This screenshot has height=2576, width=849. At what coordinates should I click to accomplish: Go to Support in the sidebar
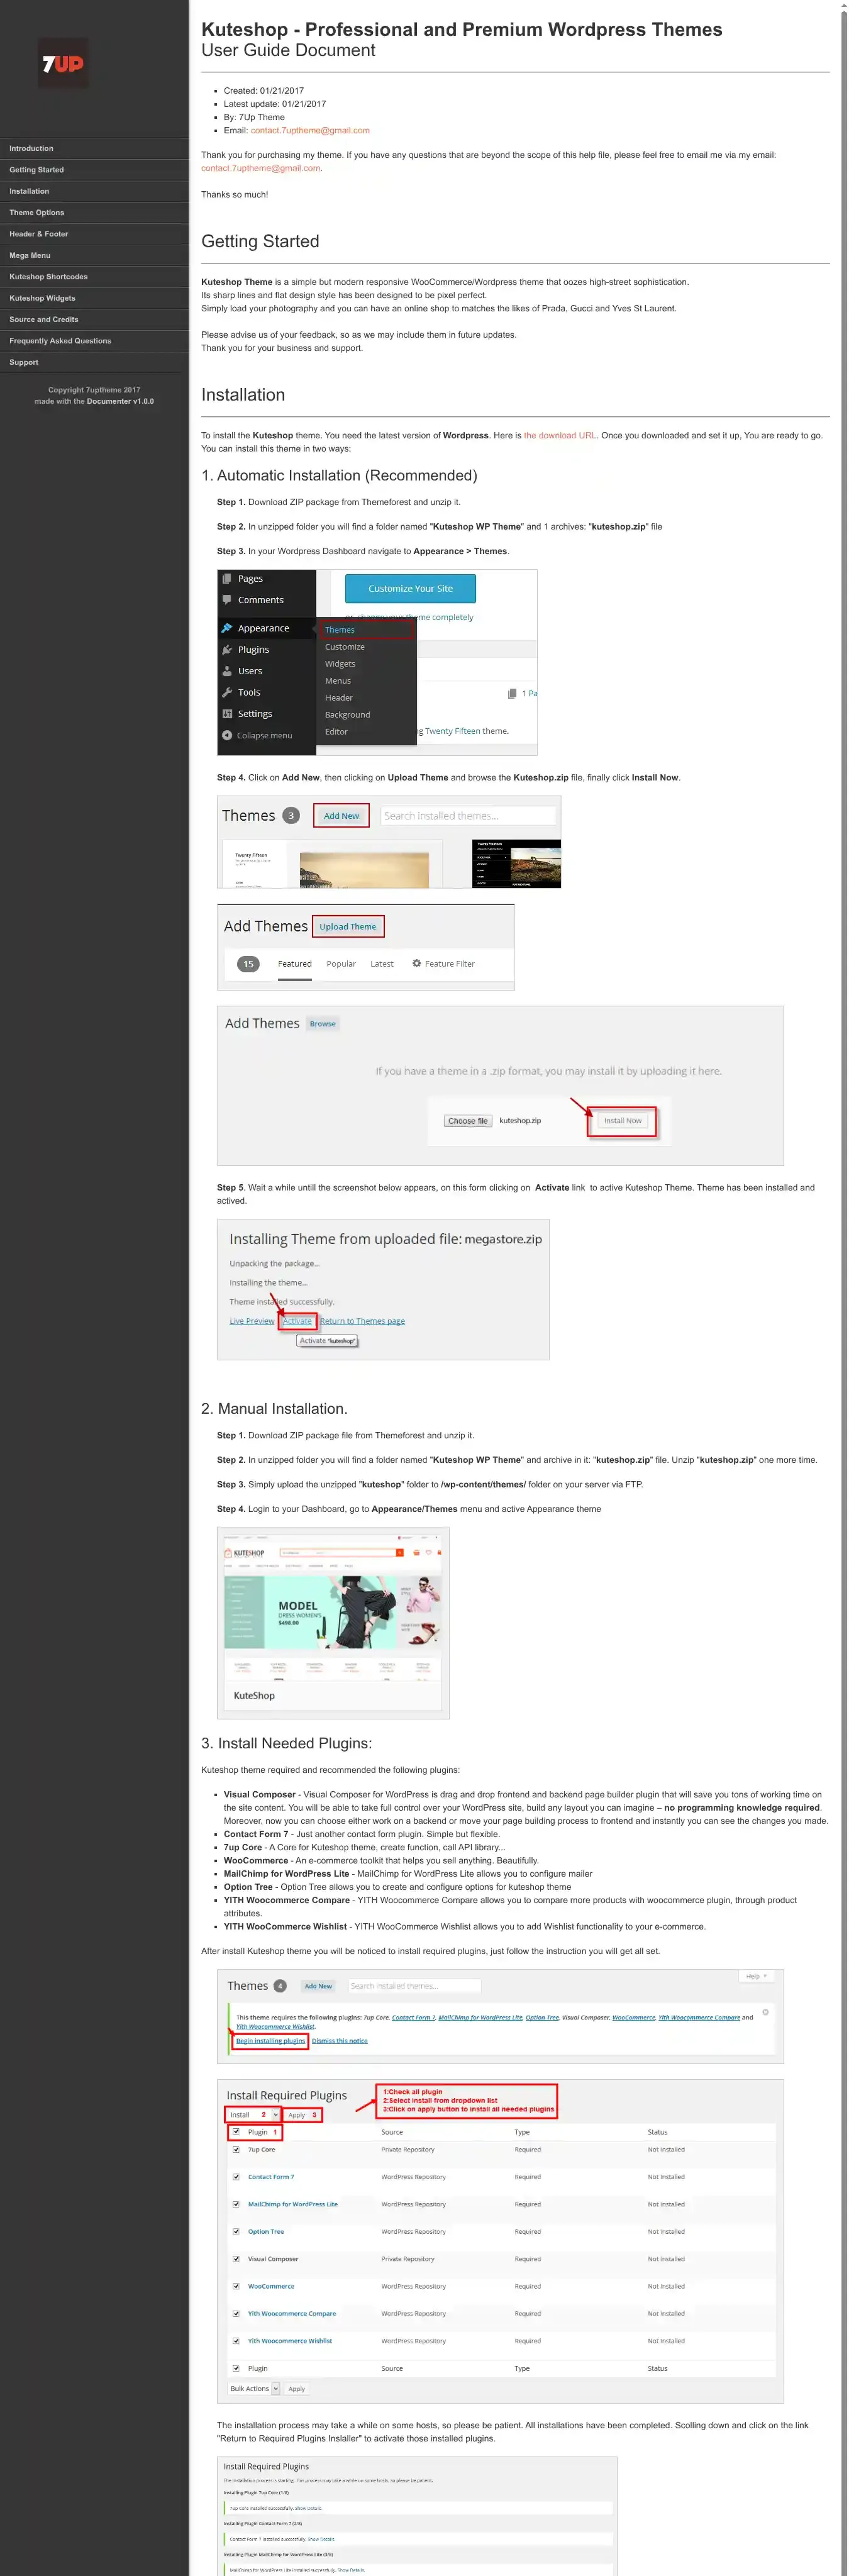coord(94,362)
